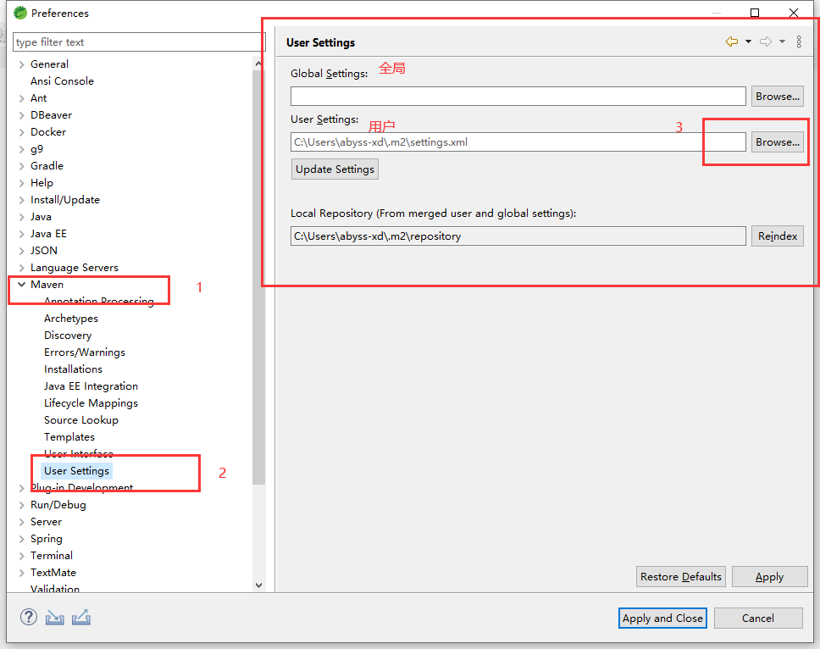Viewport: 820px width, 649px height.
Task: Click the import preferences icon
Action: 54,617
